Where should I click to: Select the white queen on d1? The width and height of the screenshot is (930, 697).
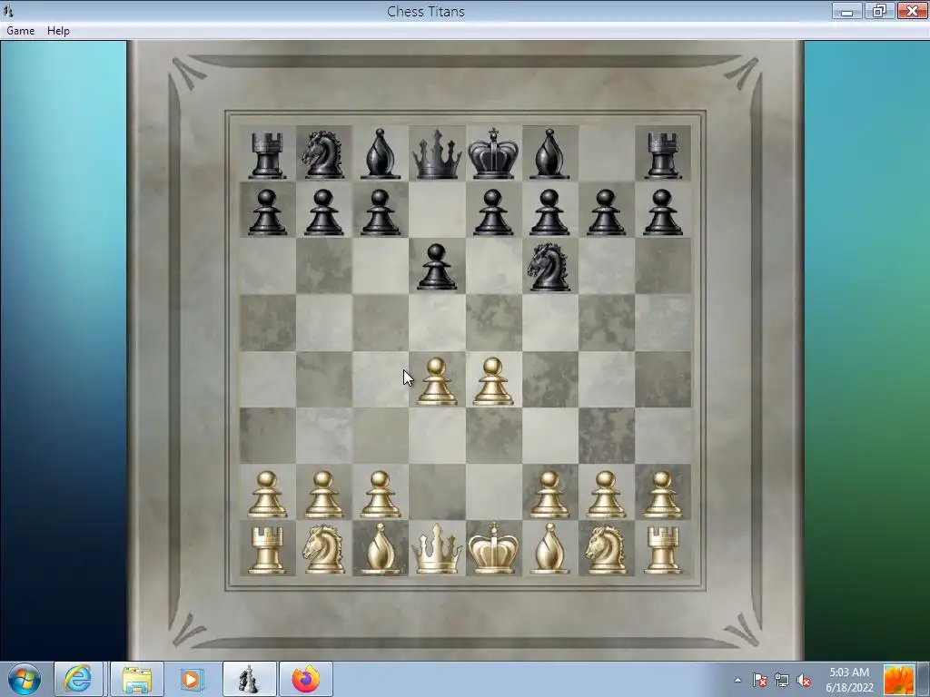point(437,548)
